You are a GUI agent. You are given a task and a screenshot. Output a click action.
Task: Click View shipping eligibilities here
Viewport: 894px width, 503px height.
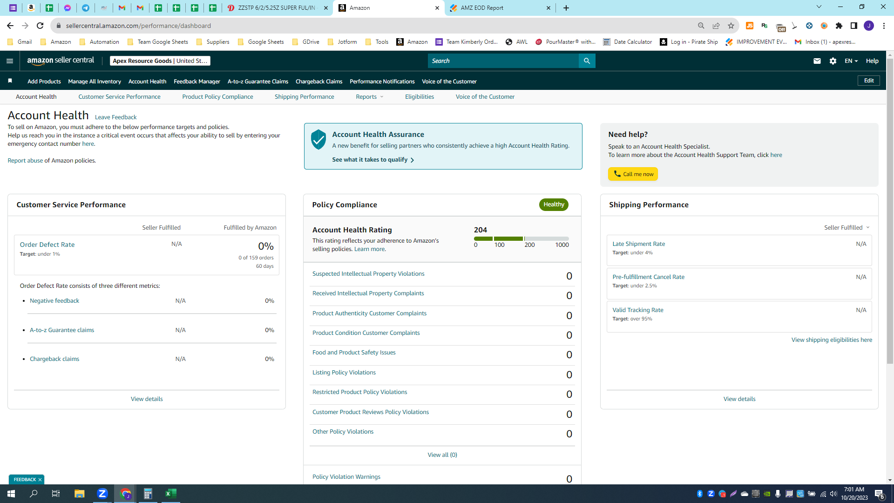coord(832,340)
